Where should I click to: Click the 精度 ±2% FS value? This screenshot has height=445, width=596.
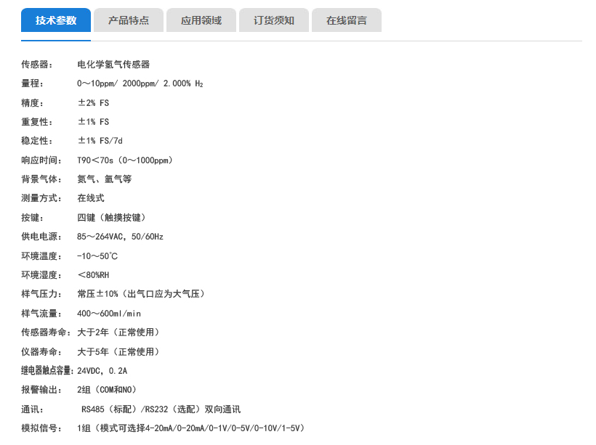94,102
